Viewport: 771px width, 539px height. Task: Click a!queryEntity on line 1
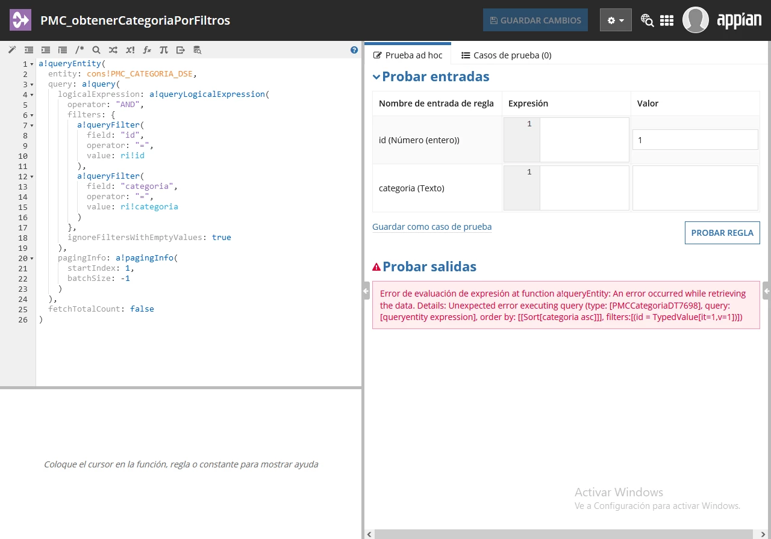pyautogui.click(x=70, y=64)
